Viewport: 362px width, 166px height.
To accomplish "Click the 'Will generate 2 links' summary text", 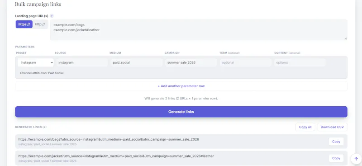I will 181,98.
